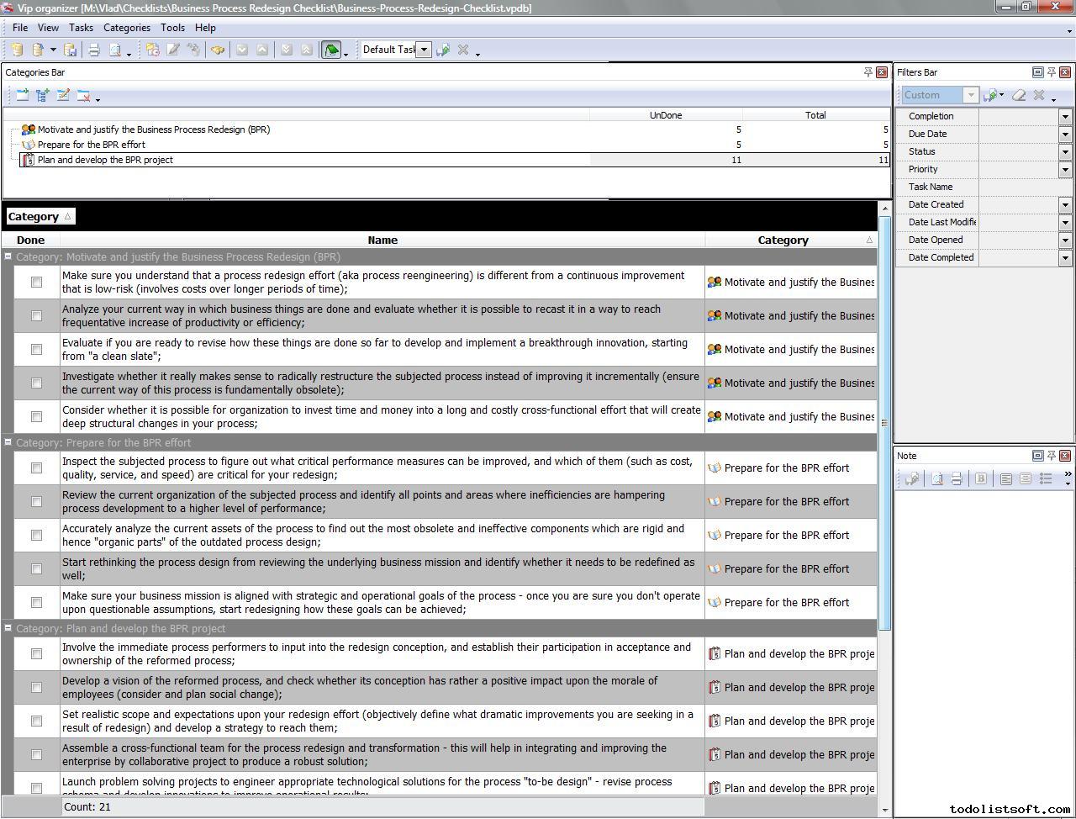
Task: Click the binoculars Find icon
Action: [218, 50]
